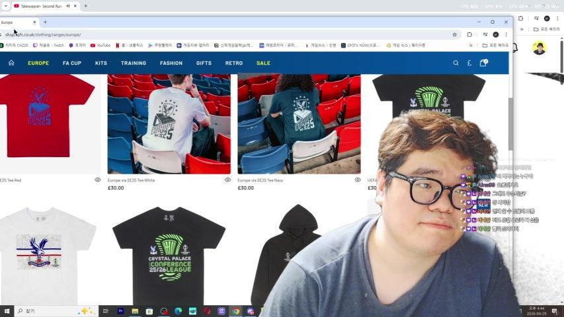Open the Netflix bookmark
Screen dimensions: 564x317
coord(129,46)
